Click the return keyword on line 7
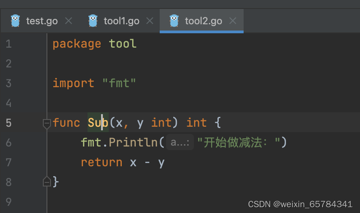Image resolution: width=360 pixels, height=213 pixels. [102, 162]
